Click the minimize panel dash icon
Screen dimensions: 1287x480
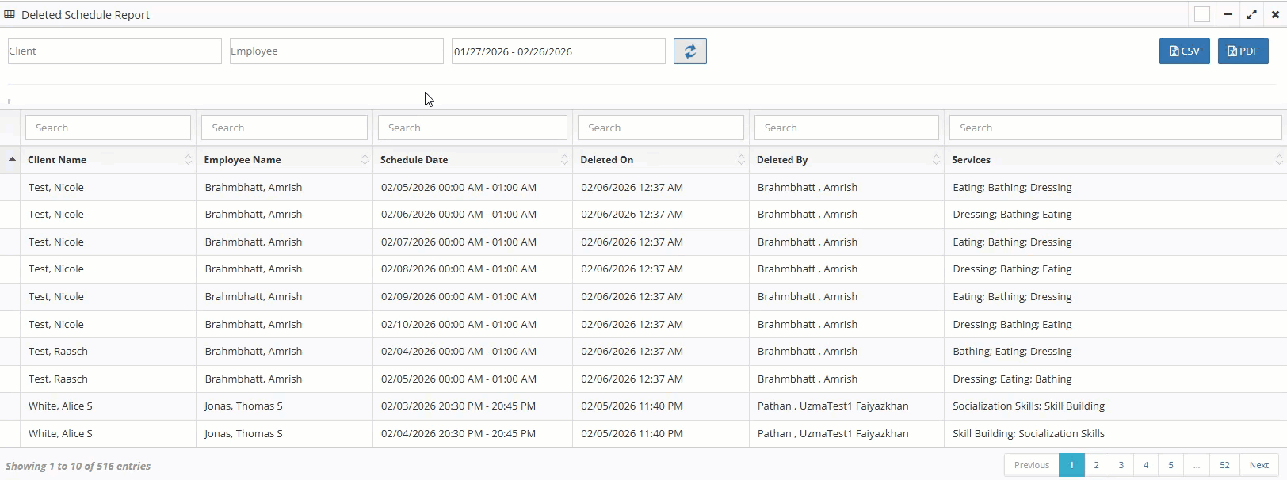(1228, 14)
